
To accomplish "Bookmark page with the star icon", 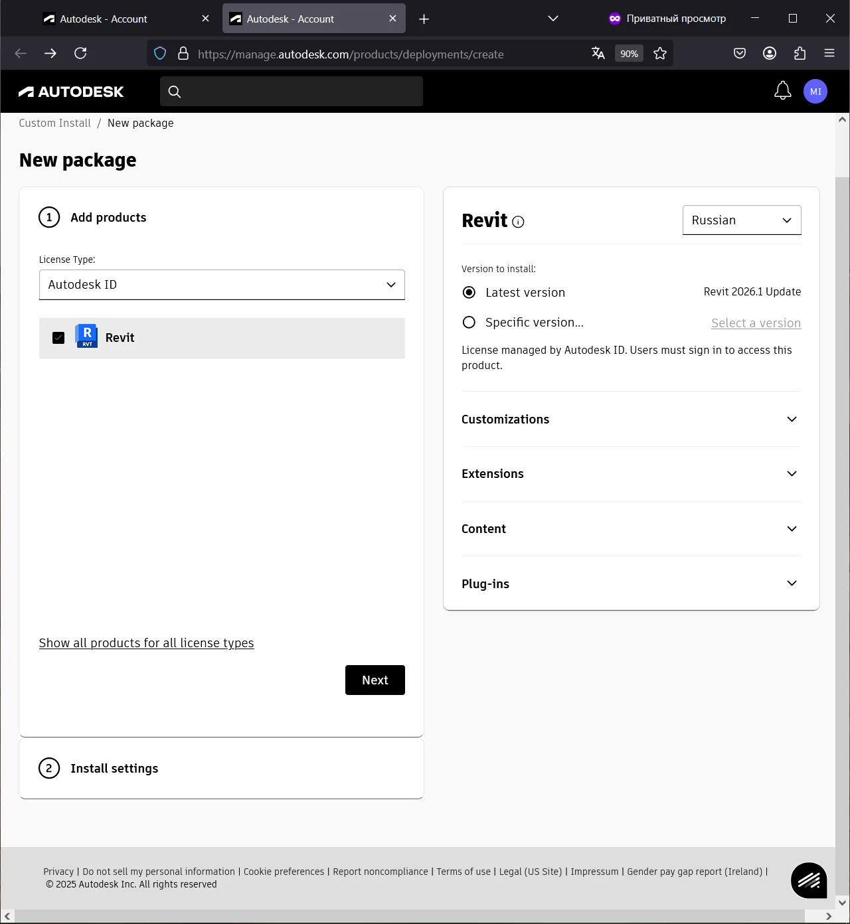I will (659, 54).
